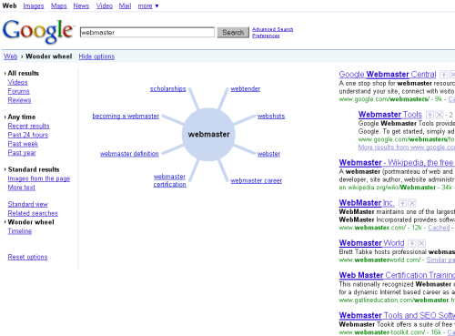
Task: Filter results by Reviews
Action: 19,100
